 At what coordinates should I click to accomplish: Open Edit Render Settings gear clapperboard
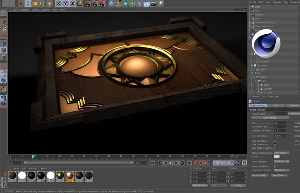click(102, 4)
